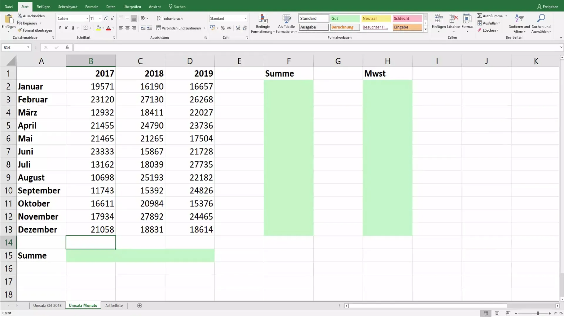The height and width of the screenshot is (317, 564).
Task: Expand the formula bar
Action: 561,47
